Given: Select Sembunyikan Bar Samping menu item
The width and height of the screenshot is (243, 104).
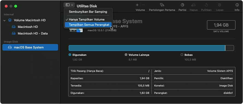Looking at the screenshot, I should pos(88,12).
